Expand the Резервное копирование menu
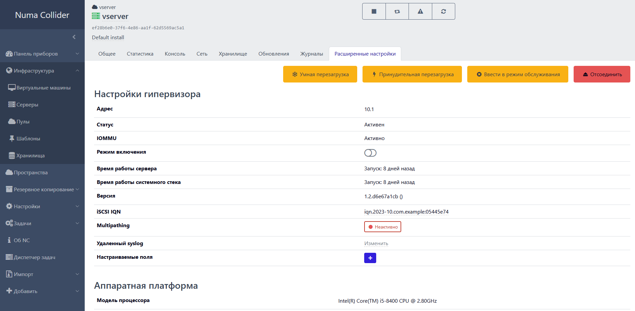Screen dimensions: 635x311 (42, 190)
